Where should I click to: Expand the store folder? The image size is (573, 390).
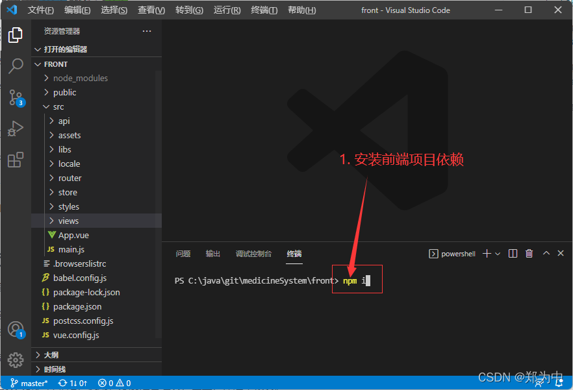[x=96, y=192]
